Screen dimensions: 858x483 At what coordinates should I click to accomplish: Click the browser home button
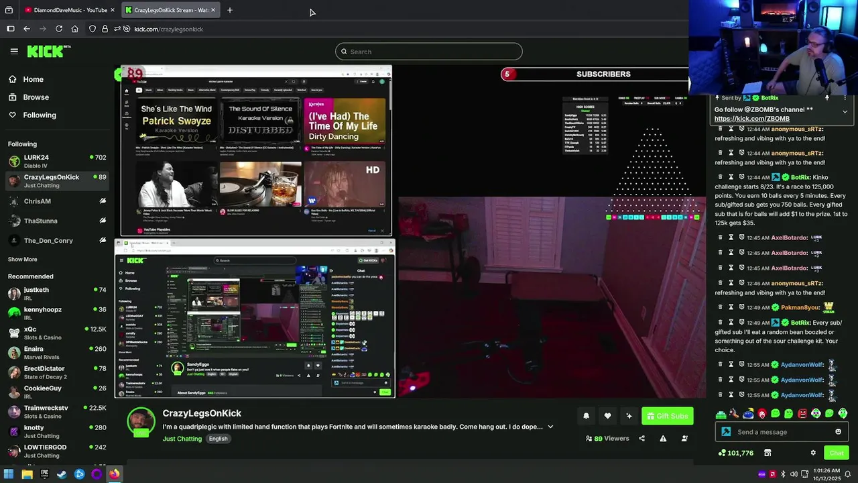click(74, 29)
